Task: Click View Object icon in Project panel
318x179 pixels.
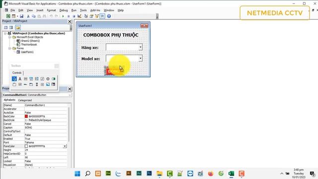Action: tap(11, 27)
